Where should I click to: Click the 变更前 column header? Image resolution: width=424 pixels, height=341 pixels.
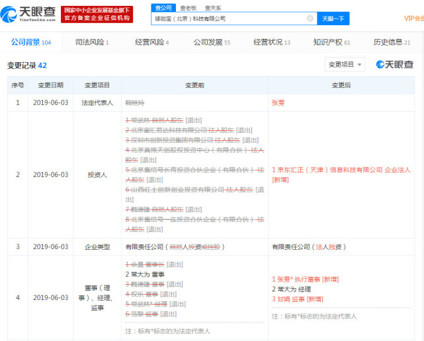click(194, 85)
